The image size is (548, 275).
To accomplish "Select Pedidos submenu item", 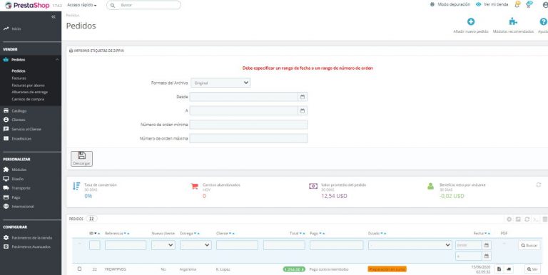I will 18,71.
